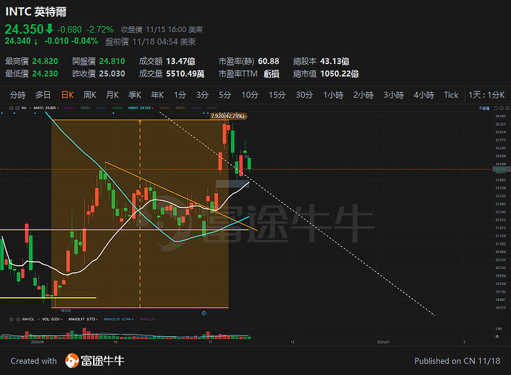Click VOL 0.551 volume reading
This screenshot has height=375, width=511.
point(52,319)
